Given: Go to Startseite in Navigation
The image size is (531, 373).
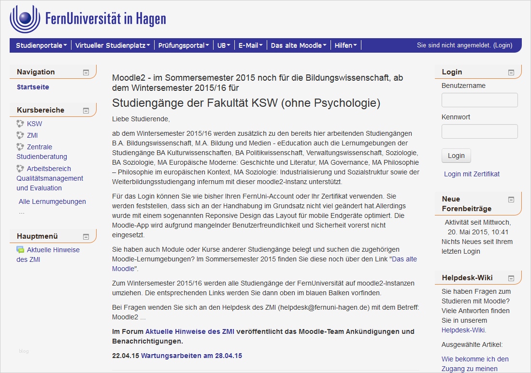Looking at the screenshot, I should [x=33, y=87].
